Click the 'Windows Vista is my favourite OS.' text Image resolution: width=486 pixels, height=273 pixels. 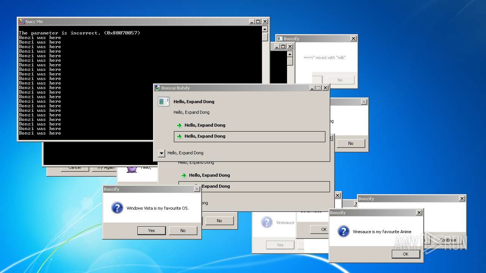click(158, 208)
